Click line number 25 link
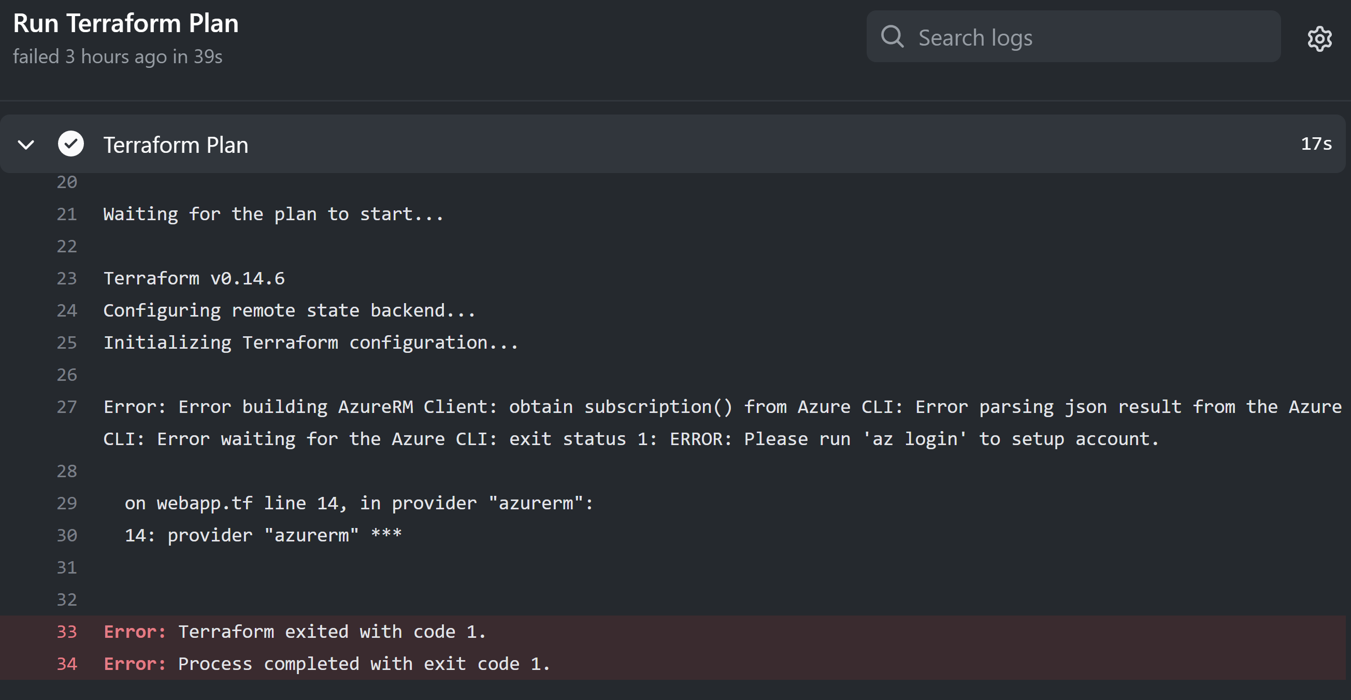The height and width of the screenshot is (700, 1351). [x=67, y=342]
